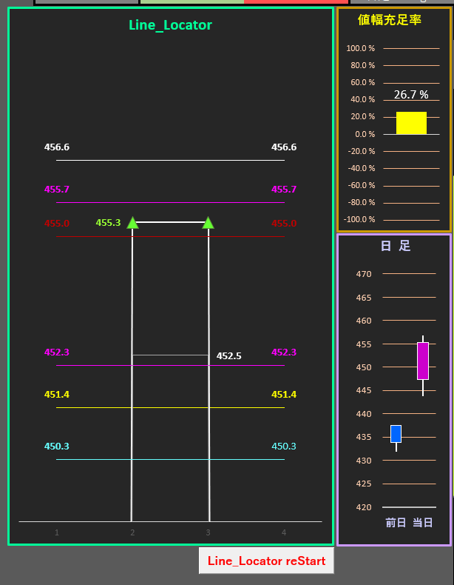Click the x-axis label 1 in Line_Locator

57,532
